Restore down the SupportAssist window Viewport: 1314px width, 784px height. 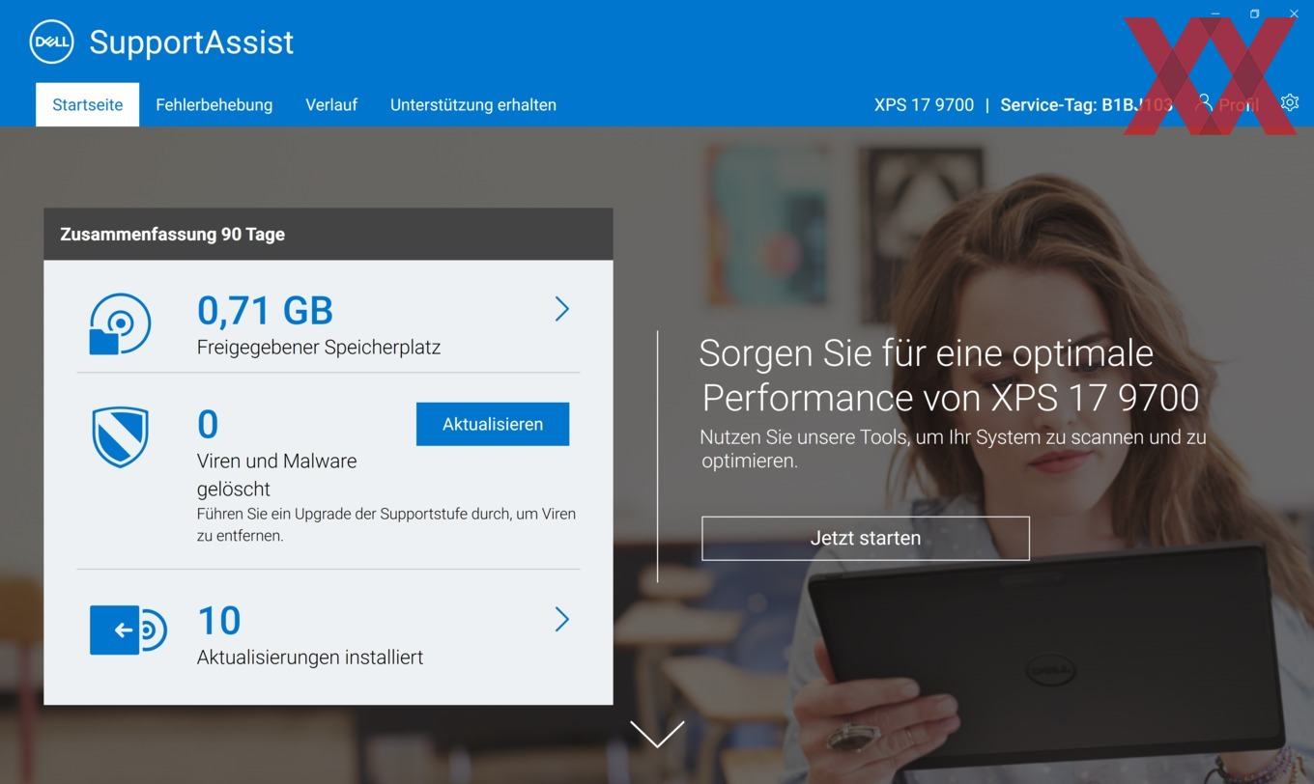[1254, 14]
